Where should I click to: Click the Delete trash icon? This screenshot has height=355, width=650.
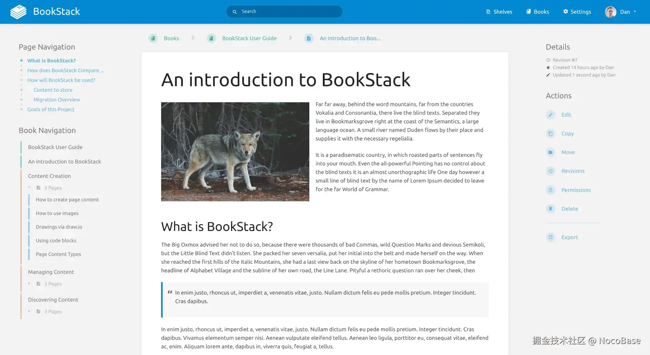pyautogui.click(x=551, y=209)
